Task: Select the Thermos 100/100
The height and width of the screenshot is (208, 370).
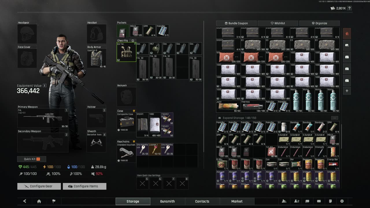Action: (x=253, y=107)
